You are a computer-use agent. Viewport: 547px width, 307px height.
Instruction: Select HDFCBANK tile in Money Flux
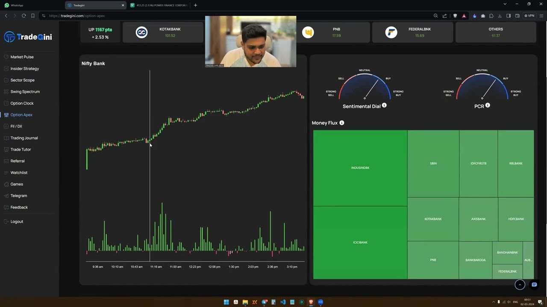pos(516,219)
